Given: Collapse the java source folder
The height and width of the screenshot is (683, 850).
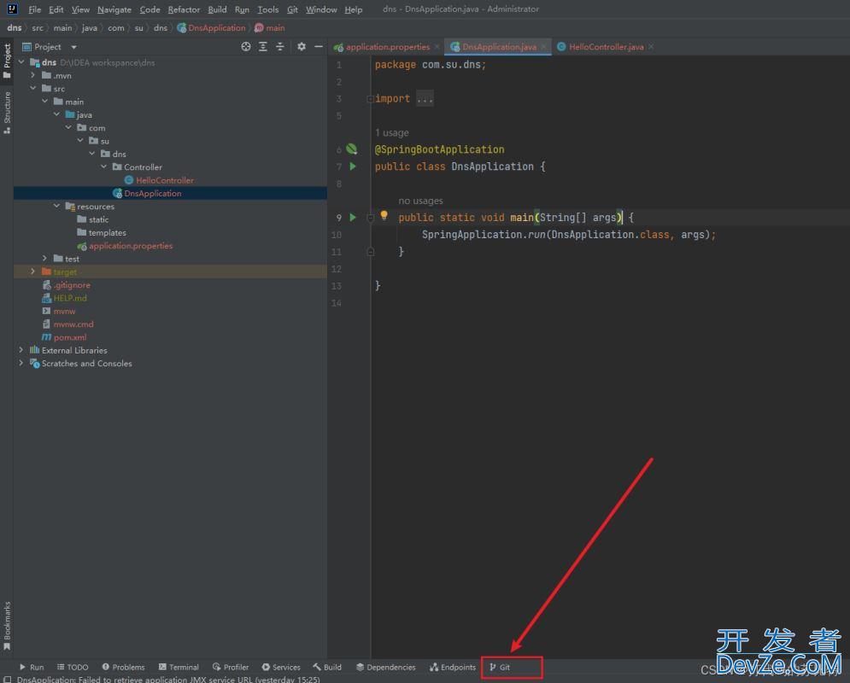Looking at the screenshot, I should tap(57, 114).
